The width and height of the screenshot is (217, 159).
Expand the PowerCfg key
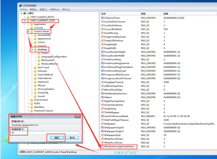(x=32, y=93)
